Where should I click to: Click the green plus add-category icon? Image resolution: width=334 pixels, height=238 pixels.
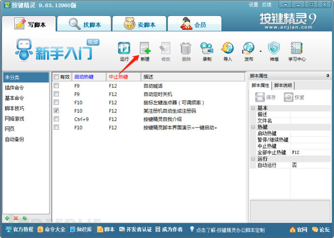pyautogui.click(x=7, y=218)
